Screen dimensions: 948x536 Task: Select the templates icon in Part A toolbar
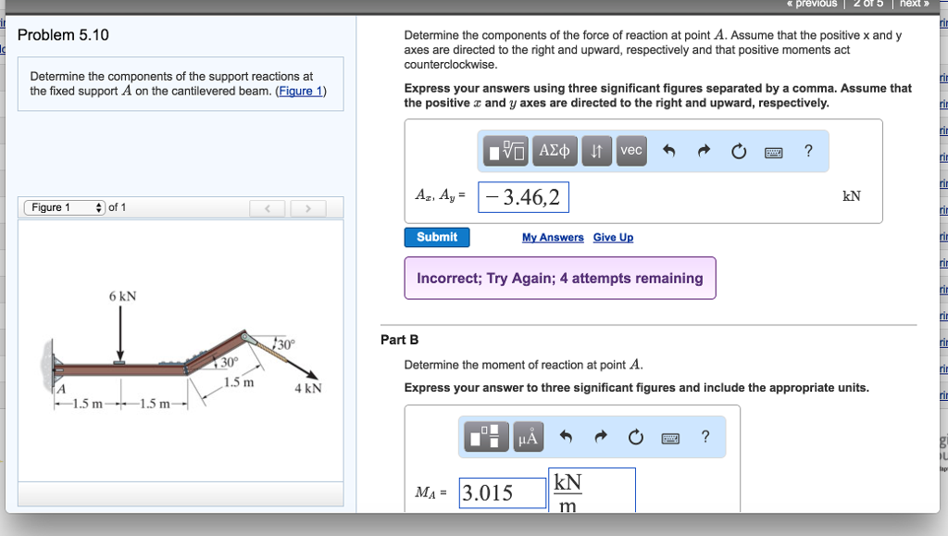pyautogui.click(x=505, y=150)
